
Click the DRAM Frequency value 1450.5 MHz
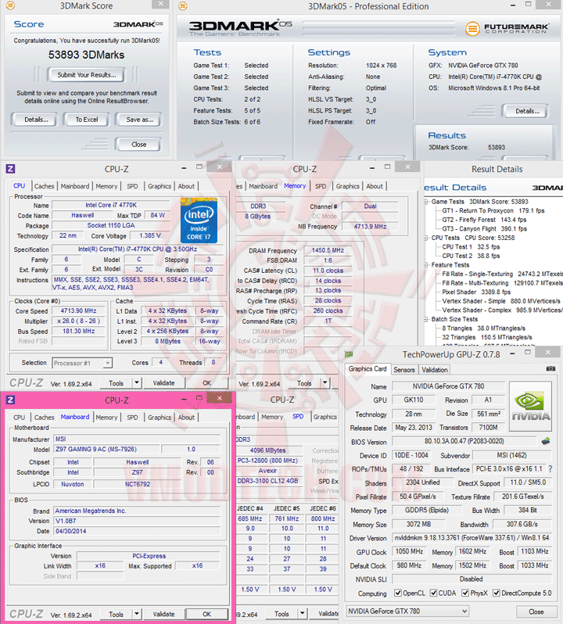click(328, 250)
